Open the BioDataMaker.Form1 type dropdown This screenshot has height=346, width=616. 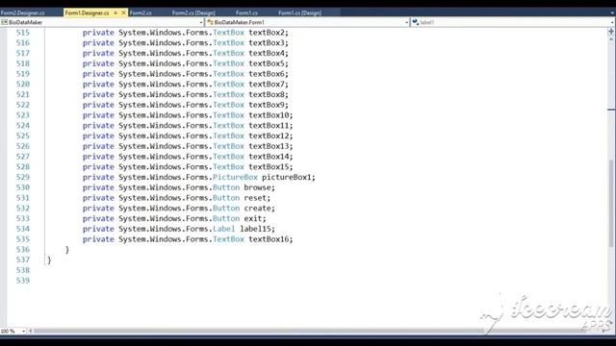[x=406, y=22]
